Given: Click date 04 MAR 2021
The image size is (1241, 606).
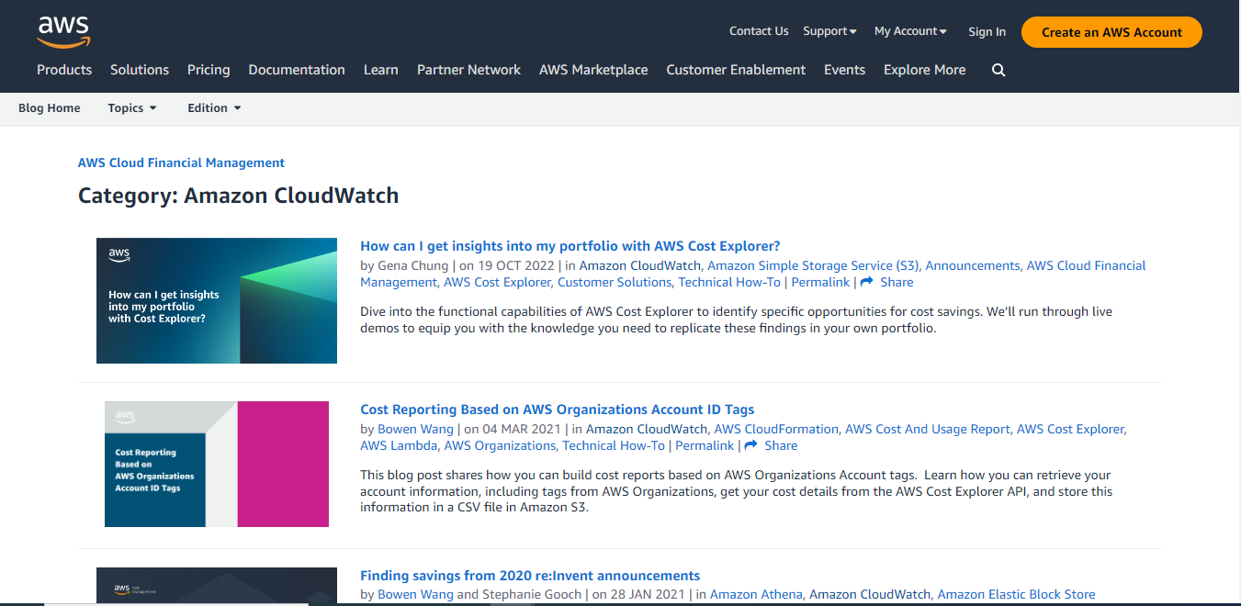Looking at the screenshot, I should point(521,429).
